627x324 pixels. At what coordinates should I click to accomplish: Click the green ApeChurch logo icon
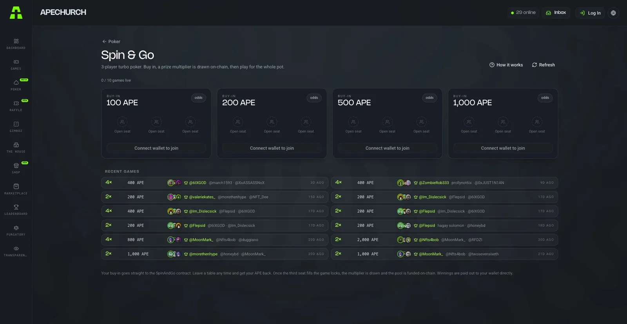click(16, 13)
